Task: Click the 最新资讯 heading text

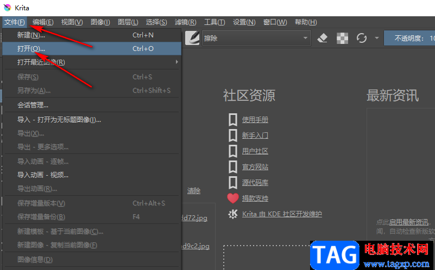Action: [393, 95]
